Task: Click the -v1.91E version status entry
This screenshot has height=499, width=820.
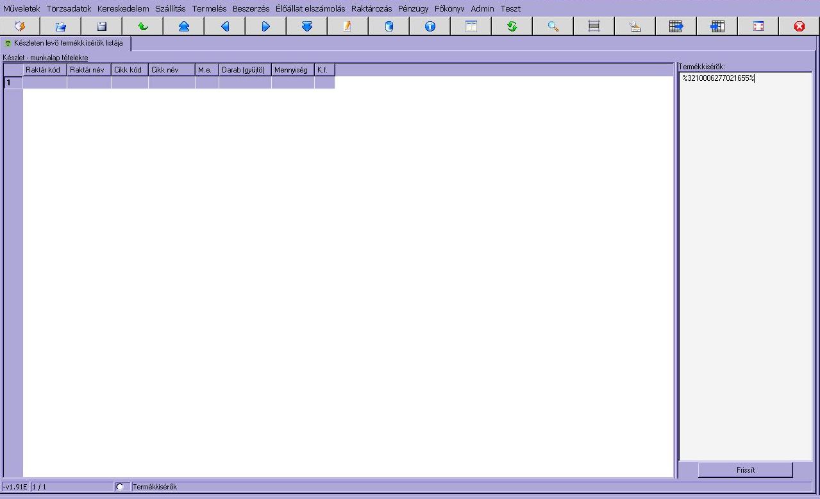Action: 15,487
